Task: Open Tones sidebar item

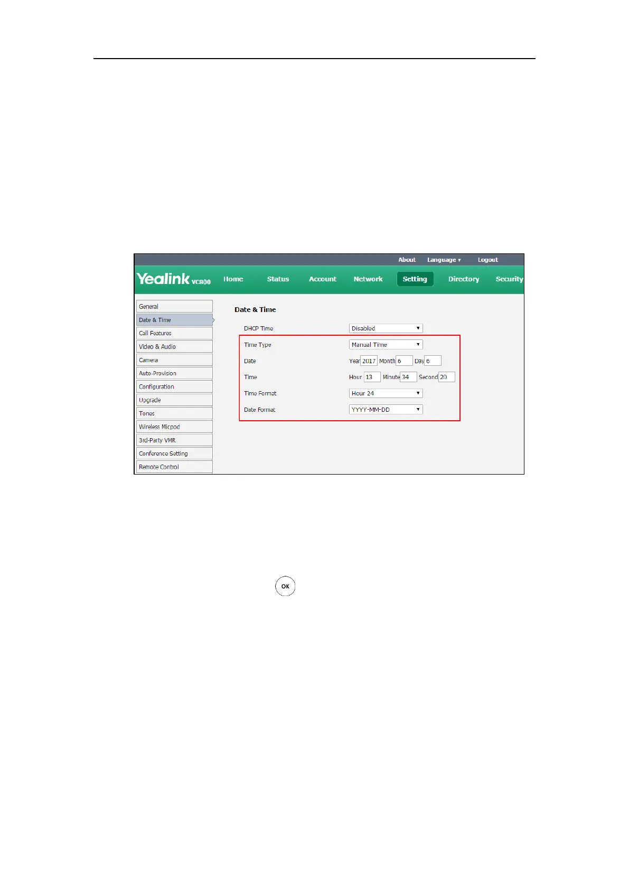Action: (174, 413)
